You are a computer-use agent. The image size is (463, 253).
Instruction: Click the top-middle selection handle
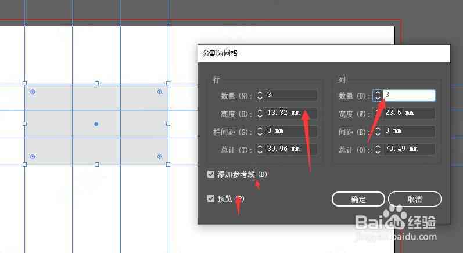pyautogui.click(x=96, y=84)
